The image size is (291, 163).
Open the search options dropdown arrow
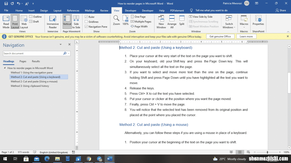pyautogui.click(x=69, y=53)
